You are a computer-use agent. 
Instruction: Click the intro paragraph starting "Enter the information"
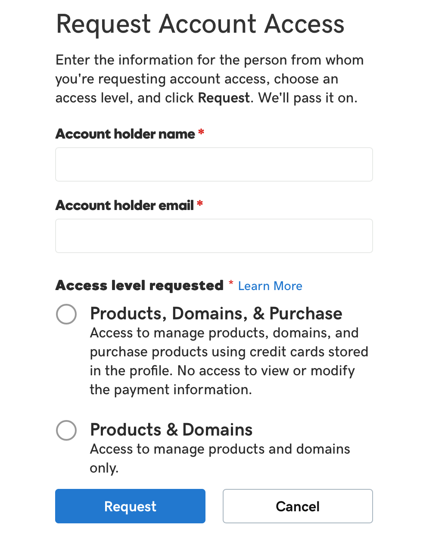click(209, 79)
